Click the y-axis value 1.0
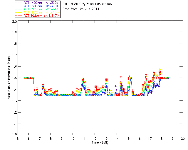 point(14,134)
